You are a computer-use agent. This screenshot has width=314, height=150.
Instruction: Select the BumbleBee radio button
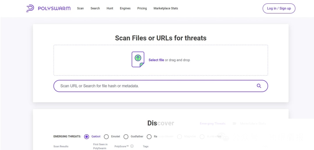tap(202, 137)
